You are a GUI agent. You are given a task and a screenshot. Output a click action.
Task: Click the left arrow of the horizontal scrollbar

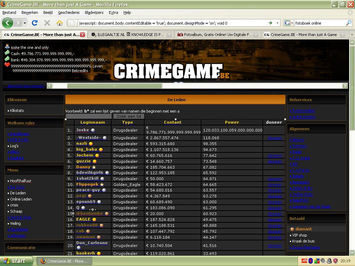pos(50,86)
